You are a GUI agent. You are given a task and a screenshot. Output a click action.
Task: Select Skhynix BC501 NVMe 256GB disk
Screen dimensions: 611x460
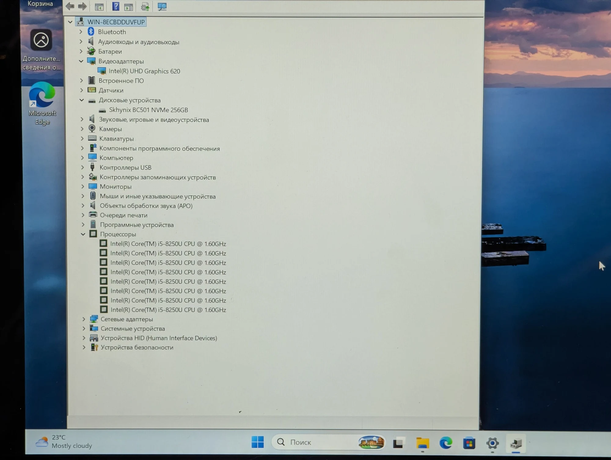coord(148,110)
